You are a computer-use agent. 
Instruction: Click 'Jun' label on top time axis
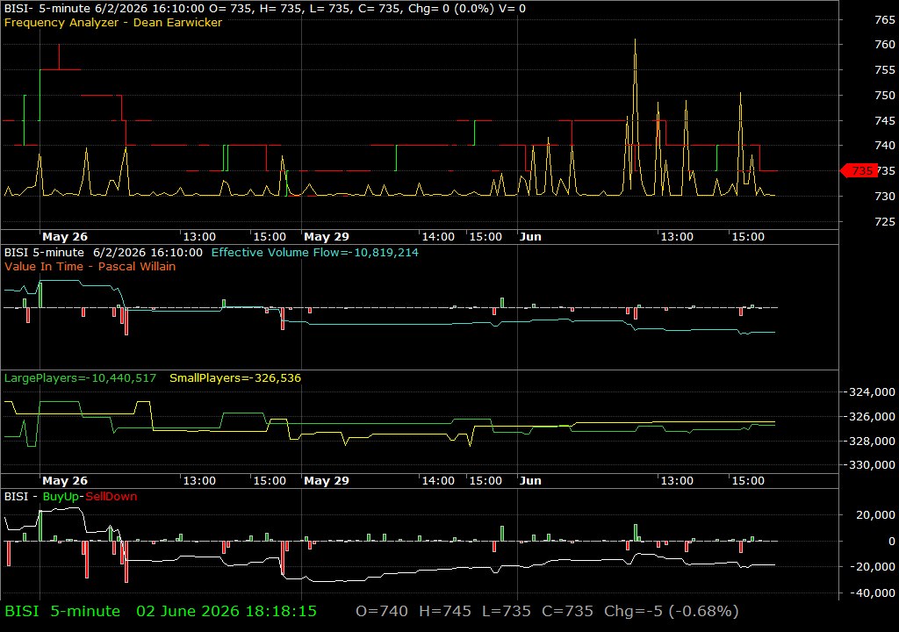tap(530, 236)
